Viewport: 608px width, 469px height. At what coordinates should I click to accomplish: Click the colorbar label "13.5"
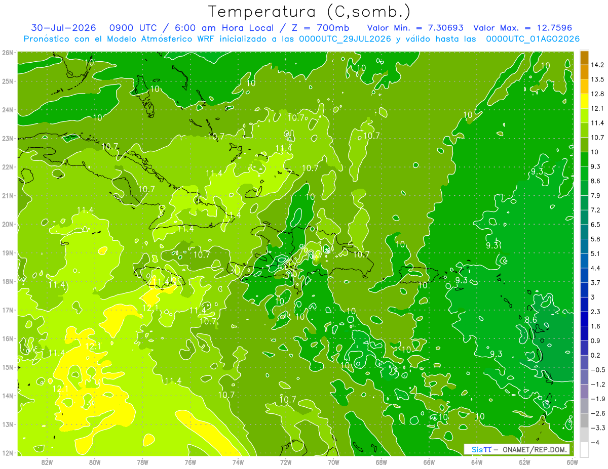tap(598, 79)
